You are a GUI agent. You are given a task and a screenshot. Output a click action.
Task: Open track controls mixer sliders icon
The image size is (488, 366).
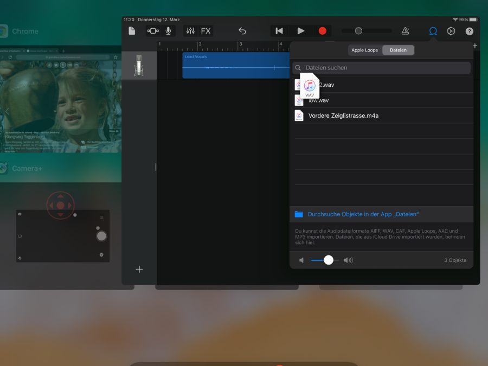[x=190, y=31]
